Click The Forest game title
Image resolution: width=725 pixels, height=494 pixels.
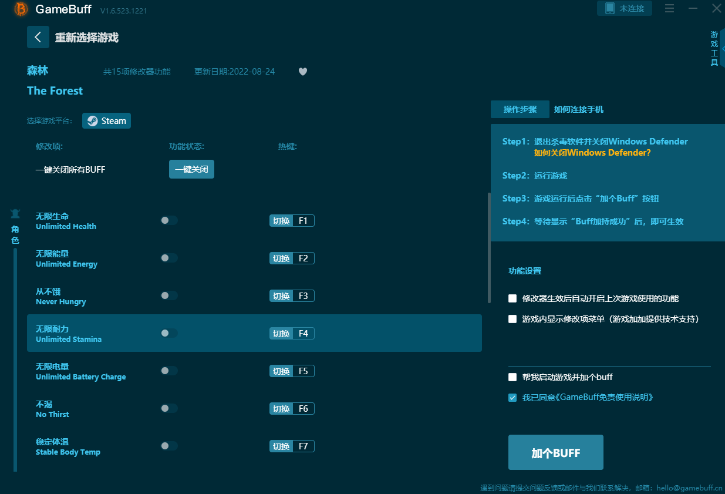pos(55,90)
